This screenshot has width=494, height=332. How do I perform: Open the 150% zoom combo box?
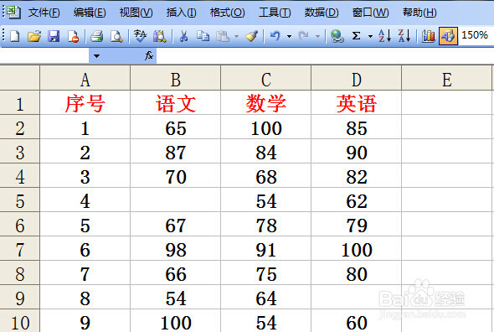pos(476,35)
